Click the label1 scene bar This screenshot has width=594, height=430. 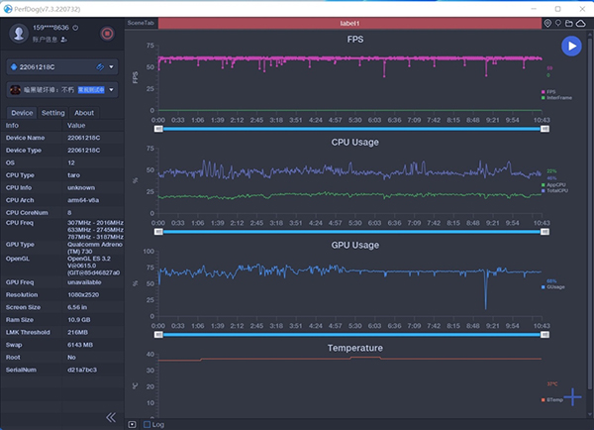coord(350,22)
